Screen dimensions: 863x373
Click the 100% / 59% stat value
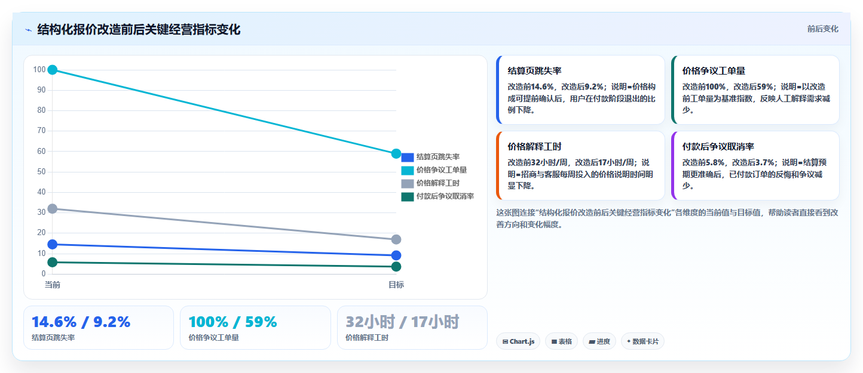point(232,322)
